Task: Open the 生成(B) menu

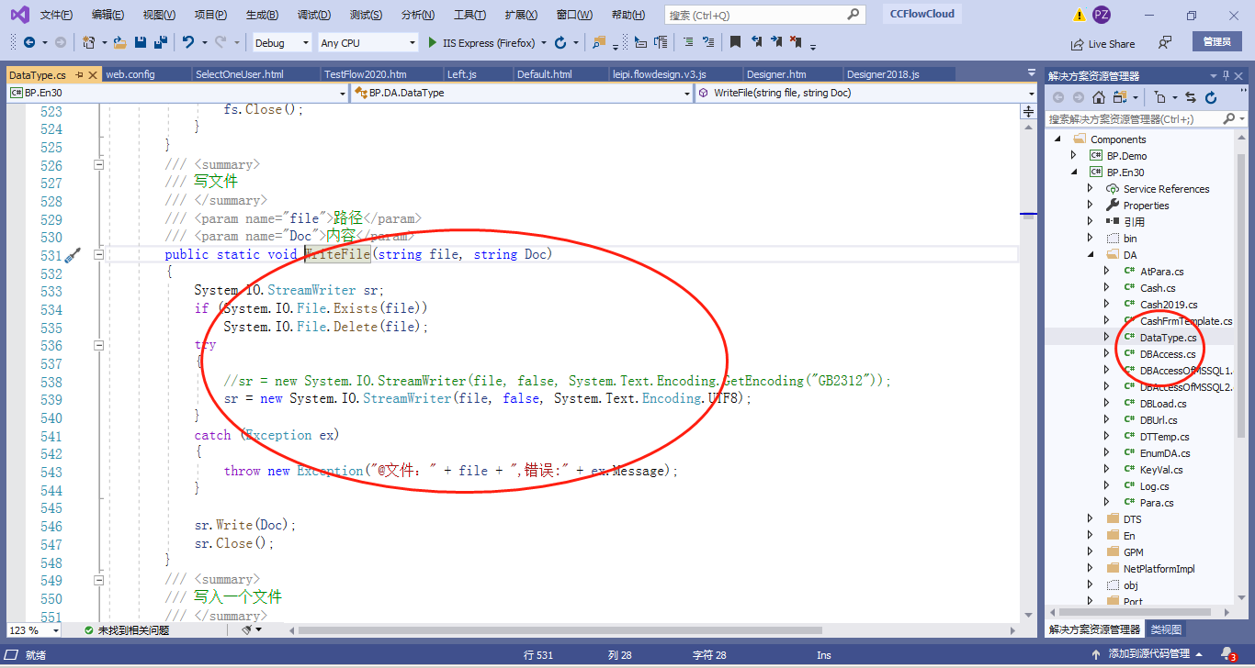Action: tap(263, 15)
